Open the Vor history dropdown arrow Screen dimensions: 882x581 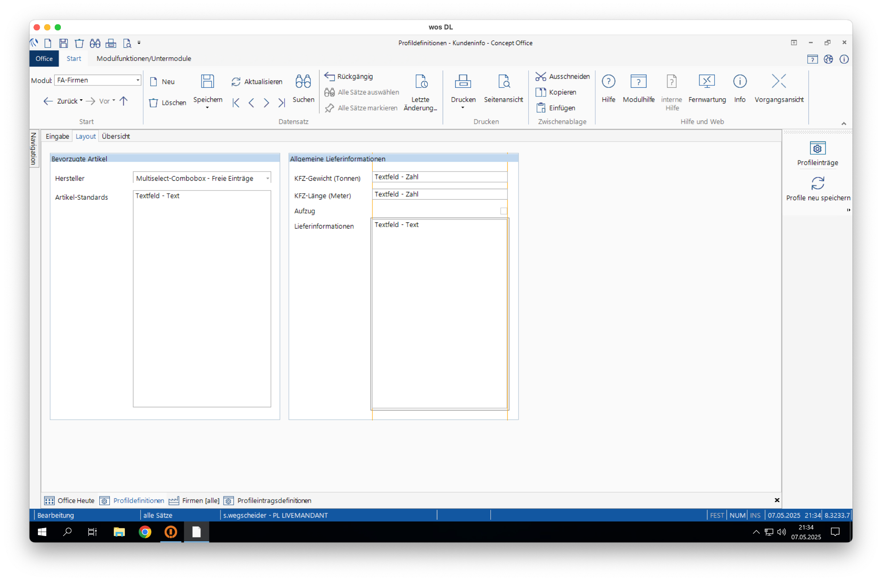point(114,101)
